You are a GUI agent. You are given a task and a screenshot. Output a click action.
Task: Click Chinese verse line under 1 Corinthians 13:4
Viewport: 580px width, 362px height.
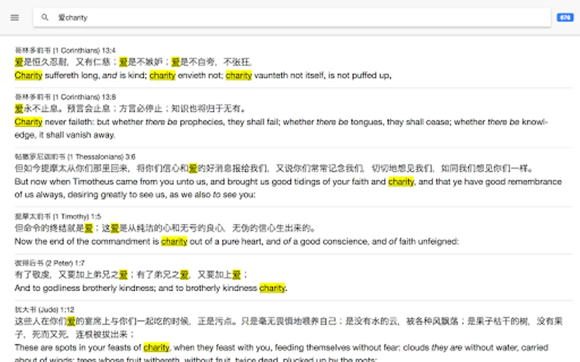(133, 62)
